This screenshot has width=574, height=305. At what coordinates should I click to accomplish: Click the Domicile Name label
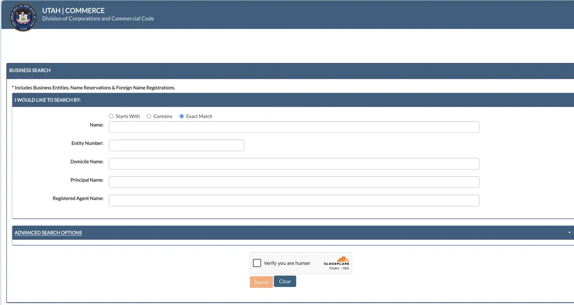(87, 162)
